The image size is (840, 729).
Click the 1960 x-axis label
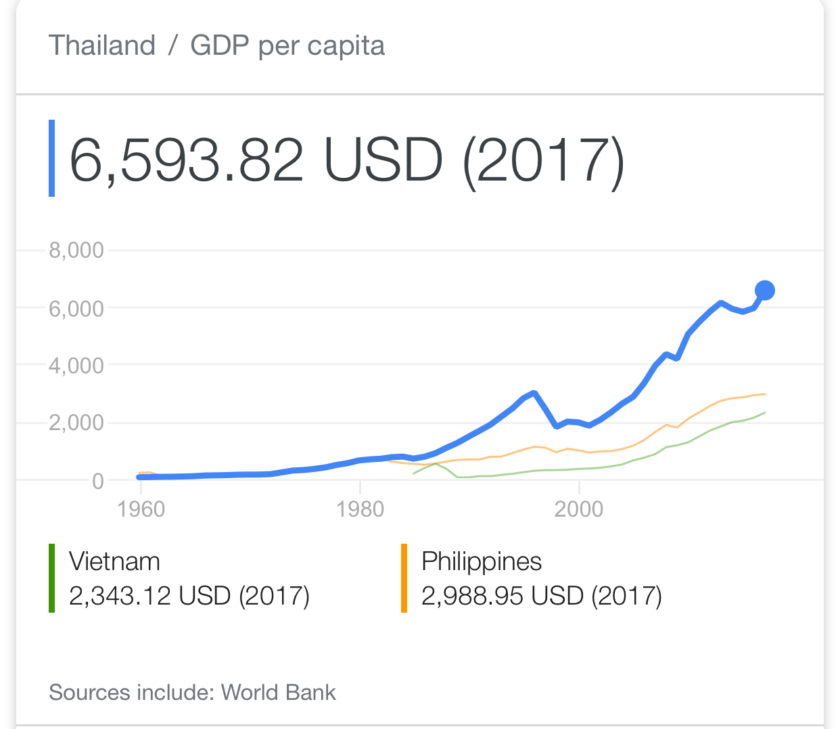coord(141,509)
